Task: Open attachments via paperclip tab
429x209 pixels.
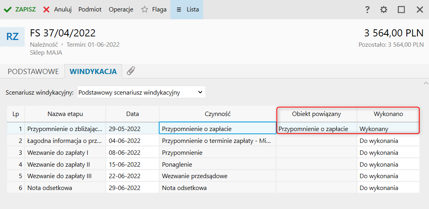Action: coord(131,71)
